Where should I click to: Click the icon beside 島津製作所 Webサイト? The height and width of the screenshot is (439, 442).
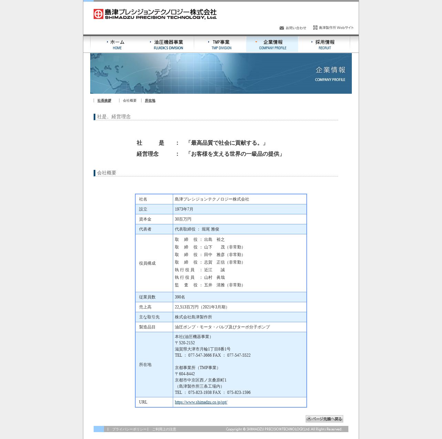[315, 28]
